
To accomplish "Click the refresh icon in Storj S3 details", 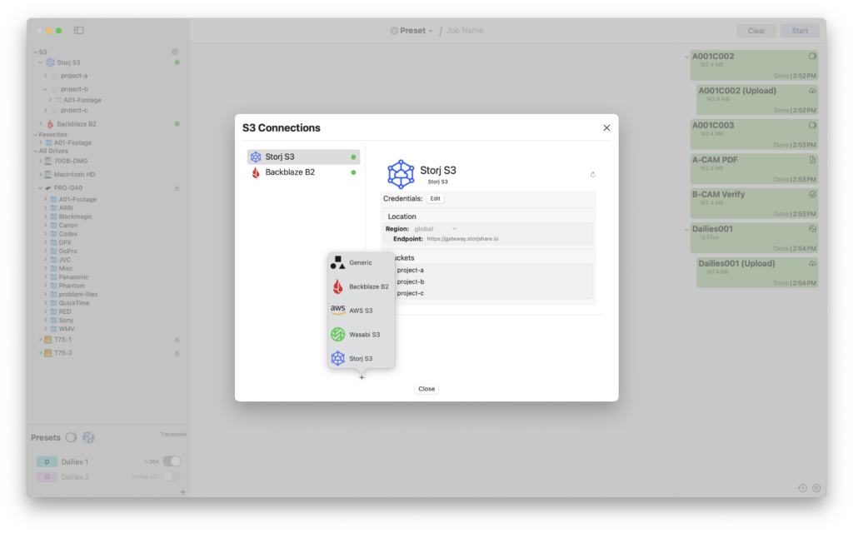I will pyautogui.click(x=592, y=175).
